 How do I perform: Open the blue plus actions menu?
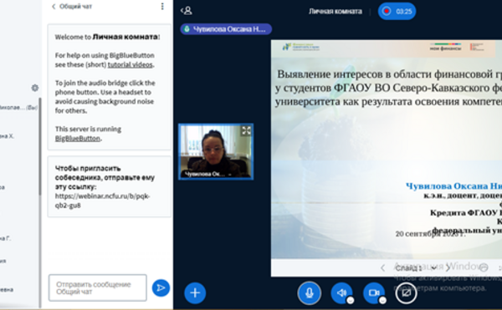[x=195, y=292]
